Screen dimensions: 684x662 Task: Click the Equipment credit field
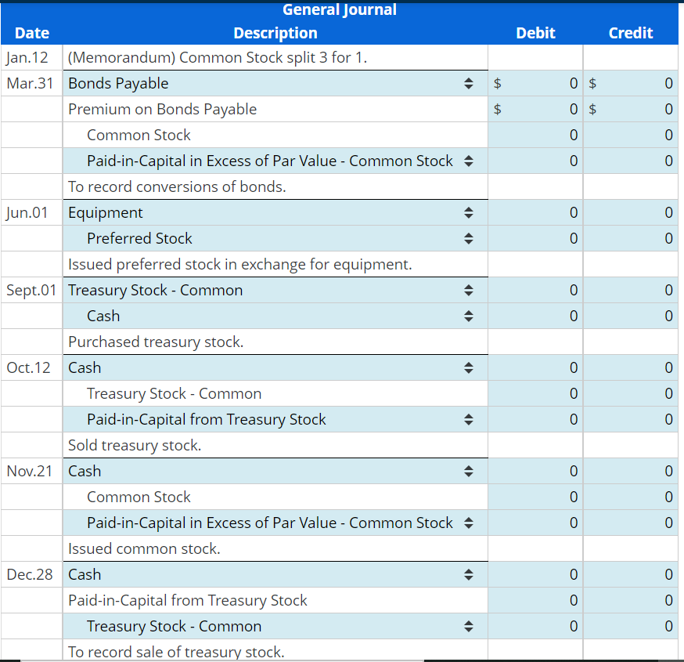click(x=631, y=212)
